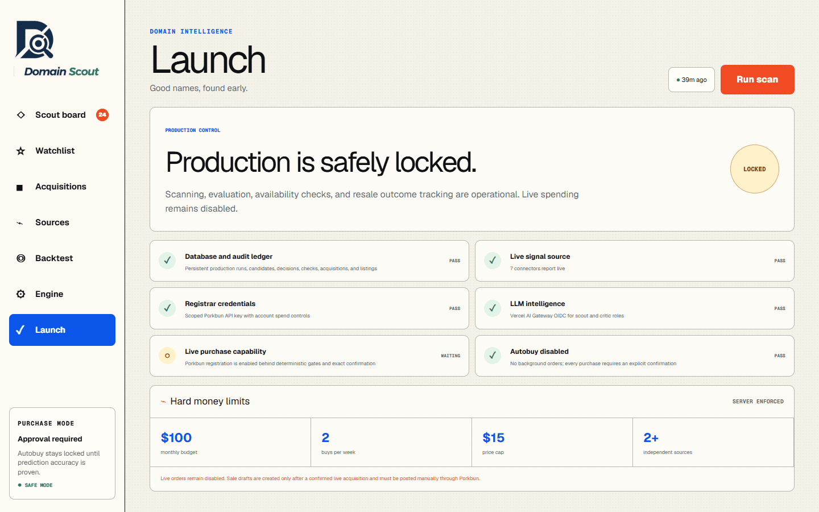Image resolution: width=819 pixels, height=512 pixels.
Task: Click the Backtest target icon
Action: point(21,258)
